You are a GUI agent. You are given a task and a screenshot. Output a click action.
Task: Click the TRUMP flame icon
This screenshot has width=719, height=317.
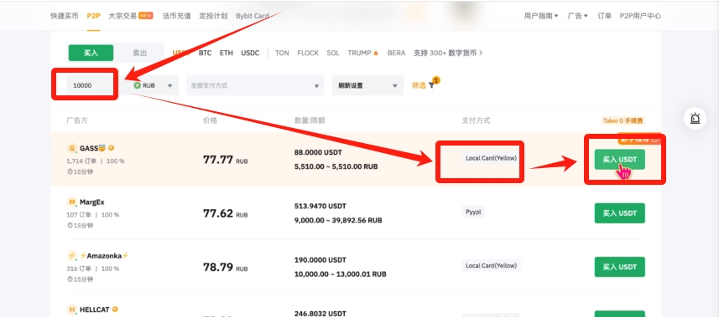click(376, 53)
